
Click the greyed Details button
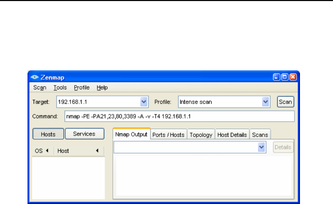tap(283, 147)
